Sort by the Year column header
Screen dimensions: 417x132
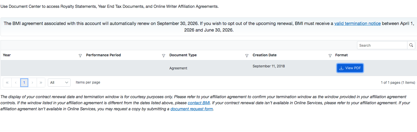7,55
